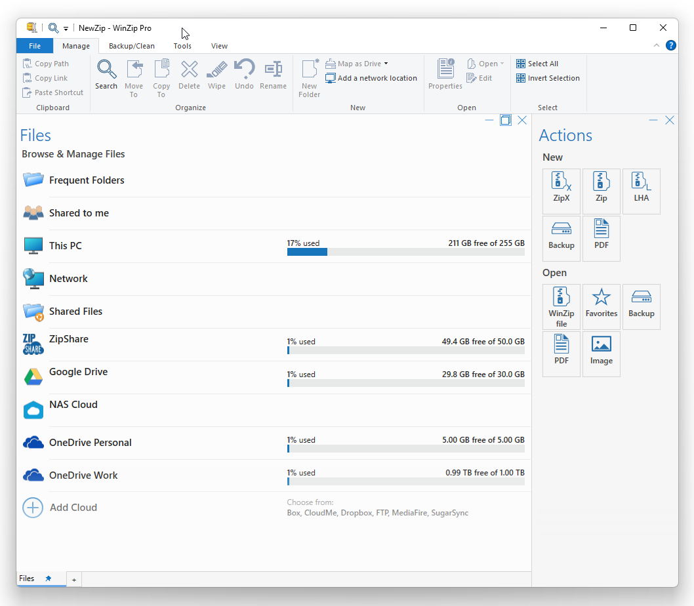This screenshot has height=606, width=694.
Task: Open the Dropbox cloud link
Action: point(356,513)
